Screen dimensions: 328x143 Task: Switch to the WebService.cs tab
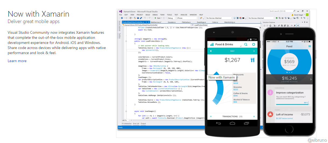tap(156, 22)
